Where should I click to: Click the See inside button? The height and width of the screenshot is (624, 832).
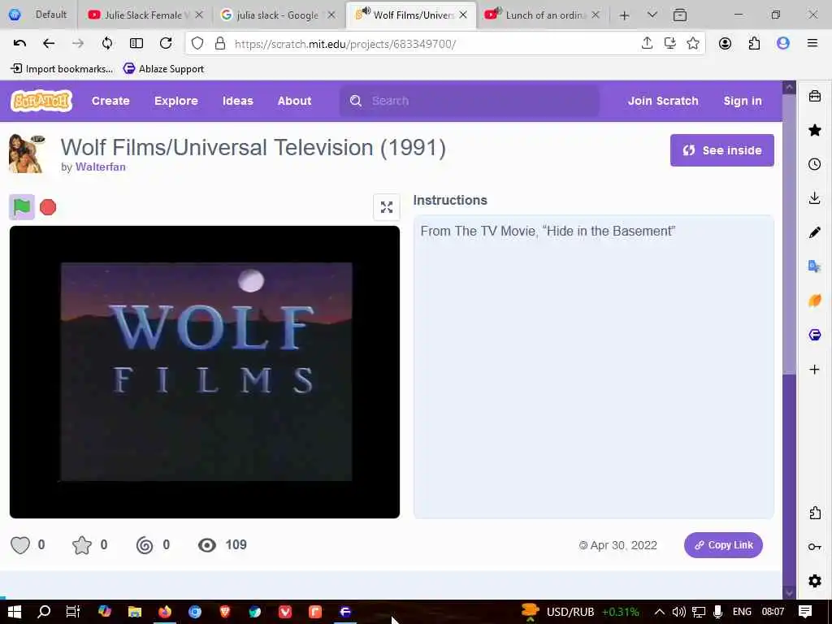pos(722,150)
